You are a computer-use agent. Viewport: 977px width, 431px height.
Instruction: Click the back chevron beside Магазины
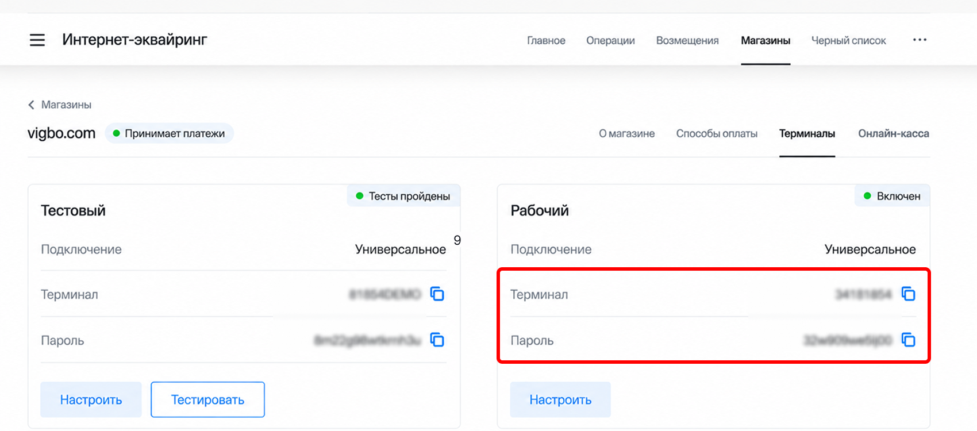tap(31, 105)
